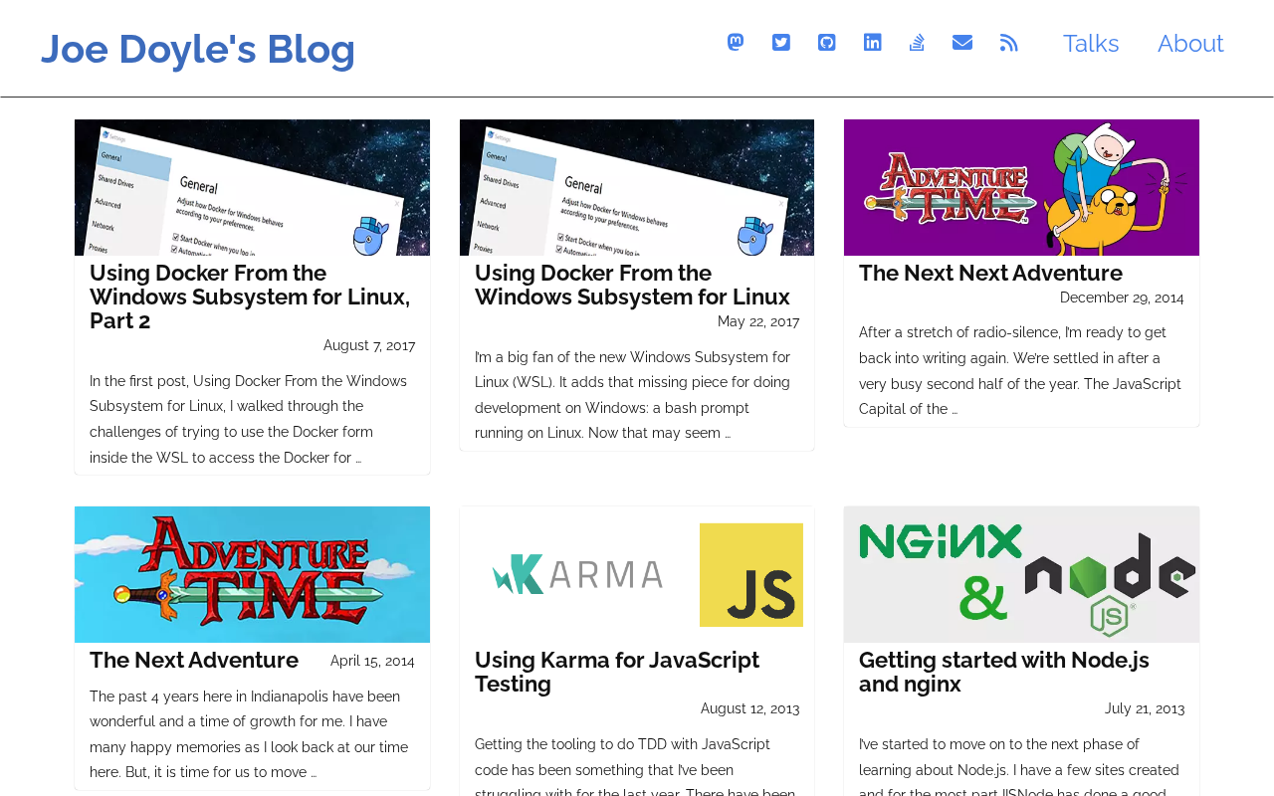Read 'The Next Next Adventure' post

point(990,273)
